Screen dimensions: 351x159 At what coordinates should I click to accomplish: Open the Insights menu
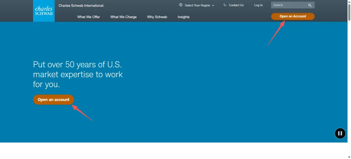[x=184, y=17]
